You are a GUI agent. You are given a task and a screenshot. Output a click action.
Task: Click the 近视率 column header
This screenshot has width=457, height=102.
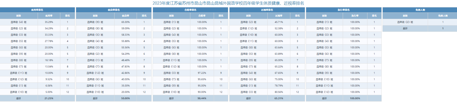pos(279,16)
